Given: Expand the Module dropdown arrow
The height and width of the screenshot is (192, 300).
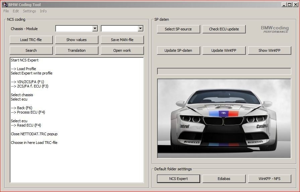Looking at the screenshot, I should [140, 29].
